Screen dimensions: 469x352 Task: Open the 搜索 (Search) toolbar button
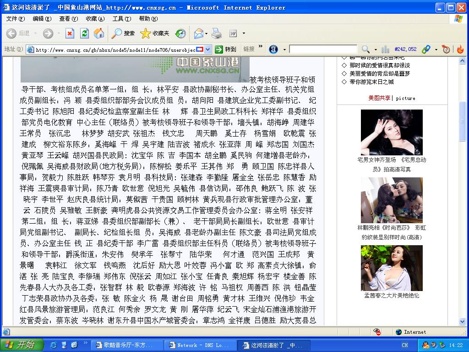pos(124,33)
